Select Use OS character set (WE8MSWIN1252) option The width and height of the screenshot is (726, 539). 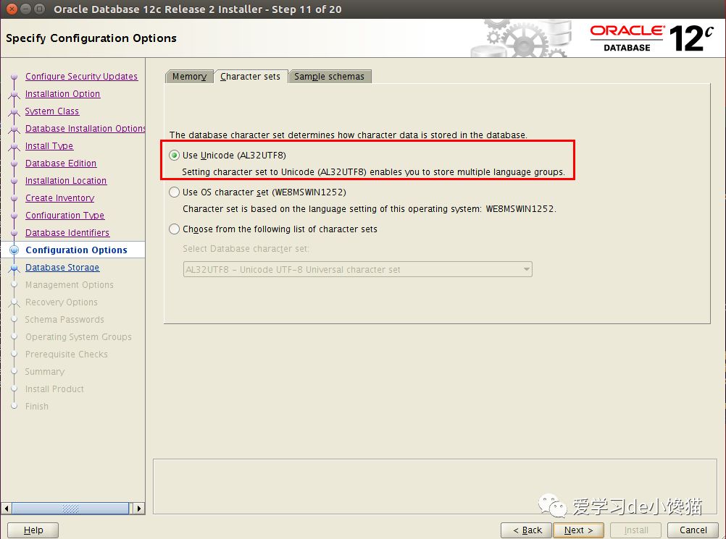tap(174, 192)
